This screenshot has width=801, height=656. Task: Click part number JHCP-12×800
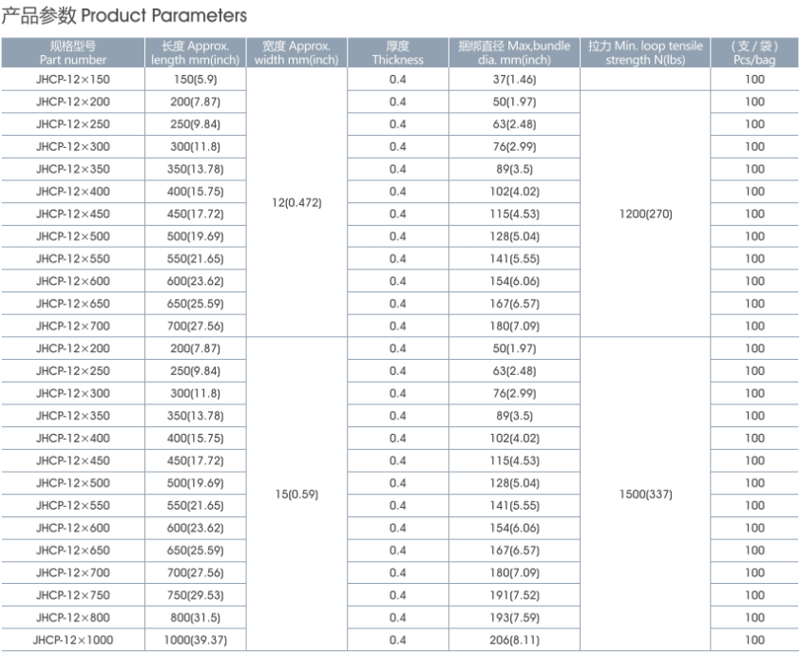pyautogui.click(x=73, y=618)
